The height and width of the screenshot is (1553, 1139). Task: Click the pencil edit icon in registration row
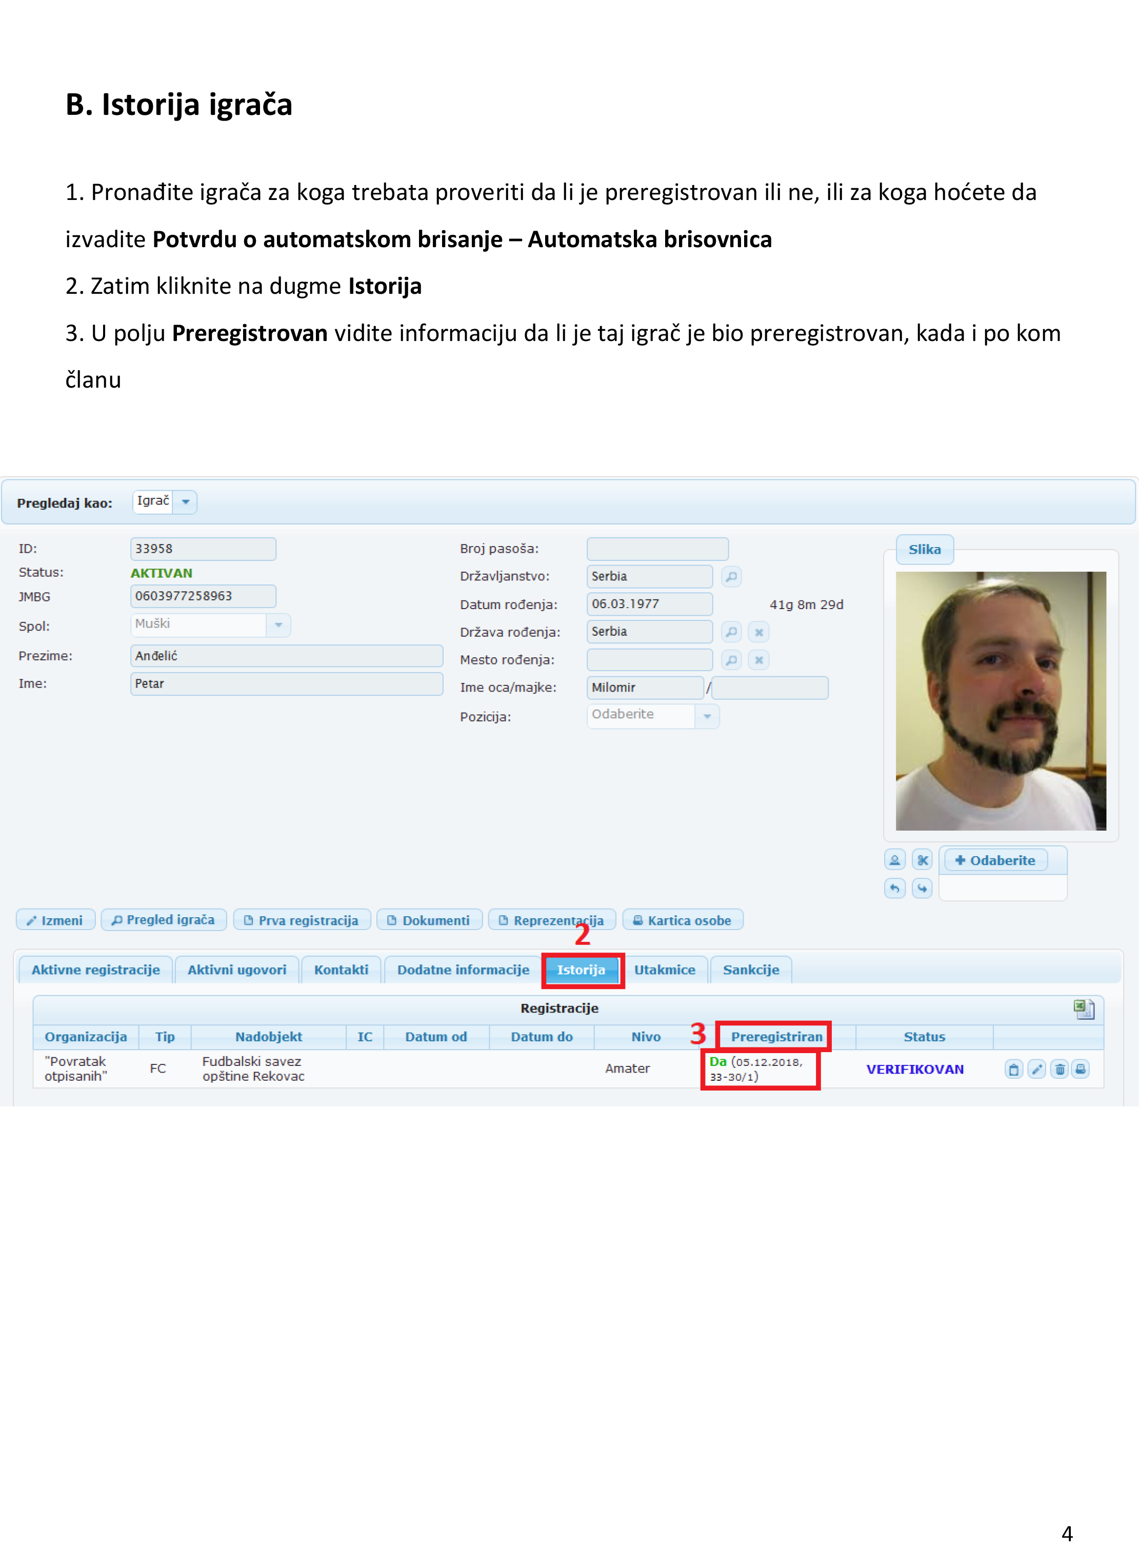[x=1036, y=1069]
